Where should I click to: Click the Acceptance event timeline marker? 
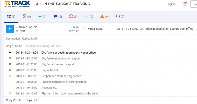(10, 88)
